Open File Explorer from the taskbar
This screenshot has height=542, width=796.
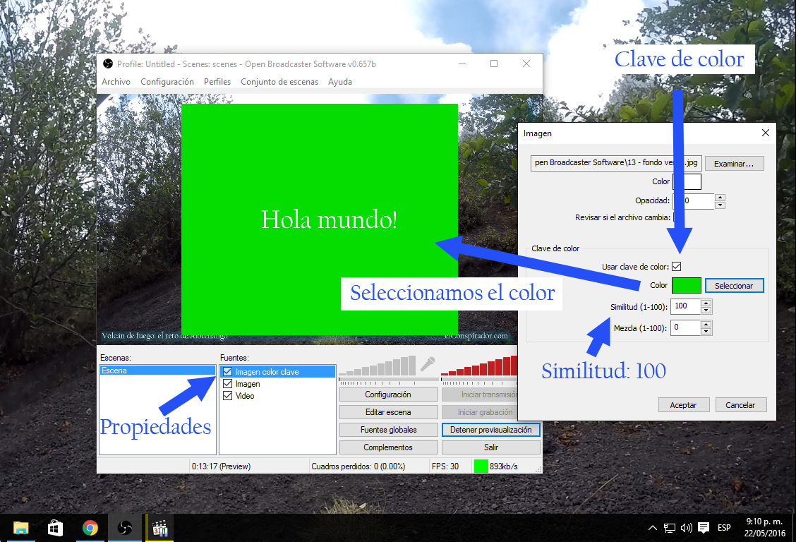coord(21,528)
